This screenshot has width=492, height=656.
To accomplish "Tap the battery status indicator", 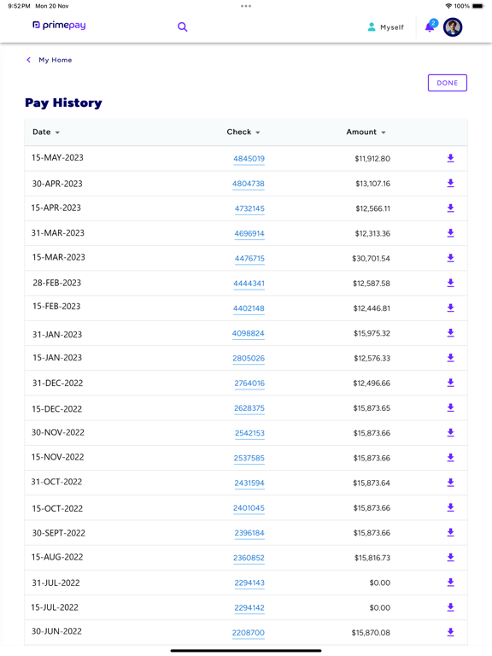I will [478, 6].
